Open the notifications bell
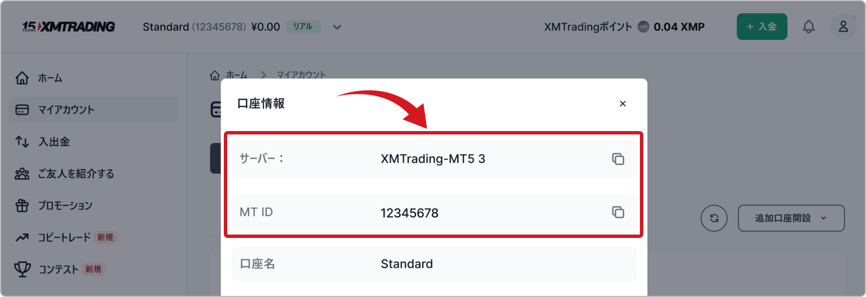 pos(808,26)
